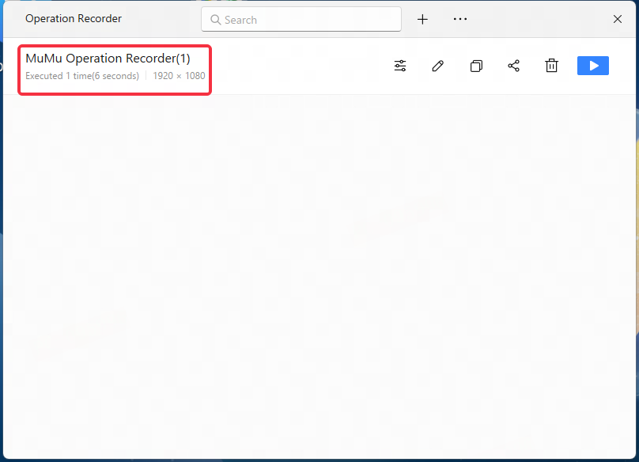Click the 'Operation Recorder' window title

tap(74, 19)
